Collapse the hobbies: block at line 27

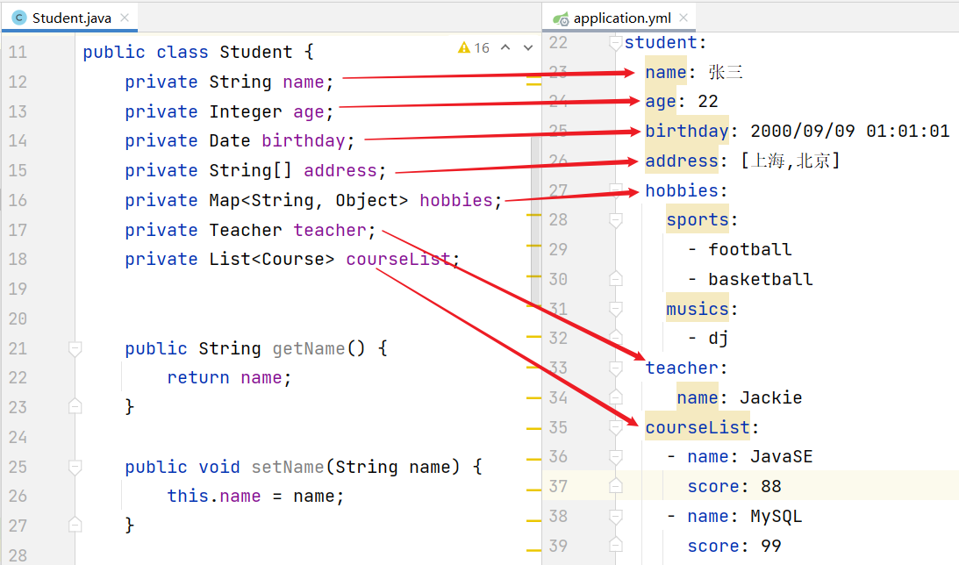tap(616, 190)
